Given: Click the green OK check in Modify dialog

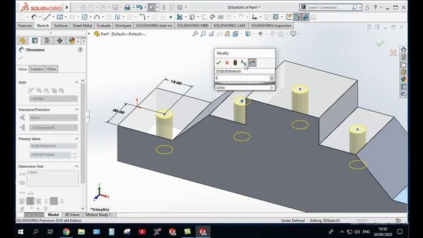Looking at the screenshot, I should click(x=219, y=63).
